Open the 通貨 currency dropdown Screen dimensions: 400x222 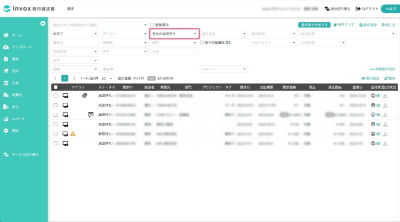coord(108,69)
